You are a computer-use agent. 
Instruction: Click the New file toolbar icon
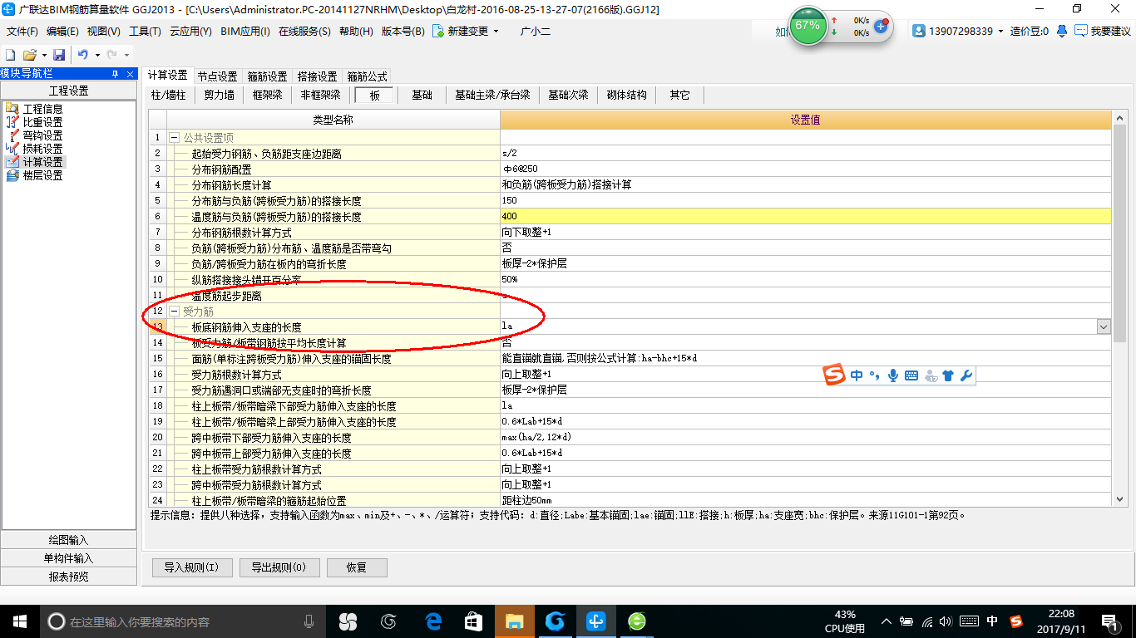click(x=10, y=54)
